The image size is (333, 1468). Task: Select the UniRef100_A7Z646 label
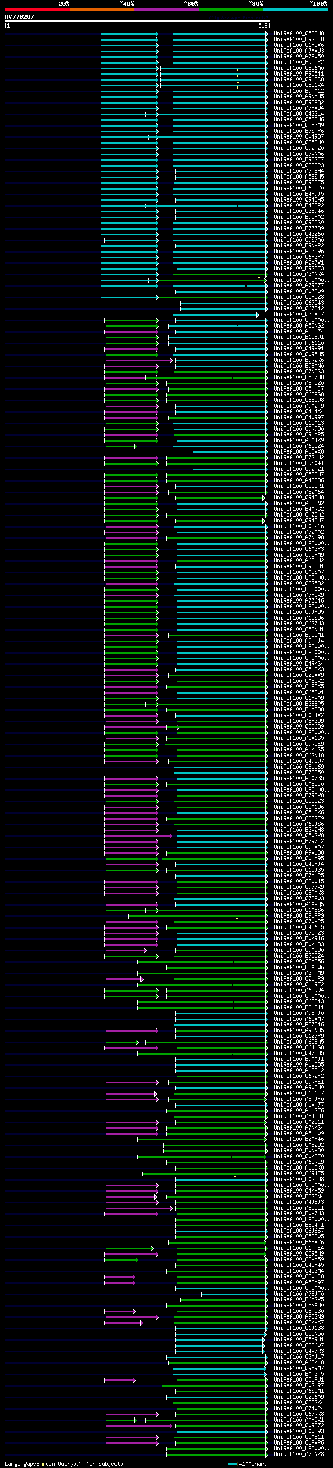[x=299, y=600]
